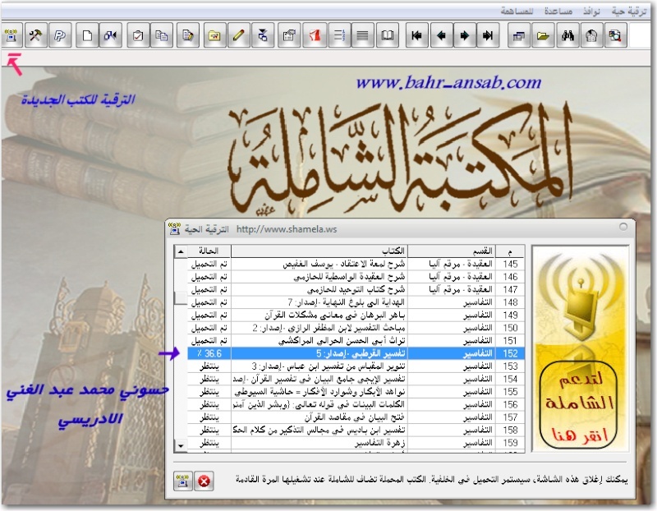The width and height of the screenshot is (657, 511).
Task: Select row 150 مباحث التفسير لابن المظفر الرازي
Action: point(356,328)
